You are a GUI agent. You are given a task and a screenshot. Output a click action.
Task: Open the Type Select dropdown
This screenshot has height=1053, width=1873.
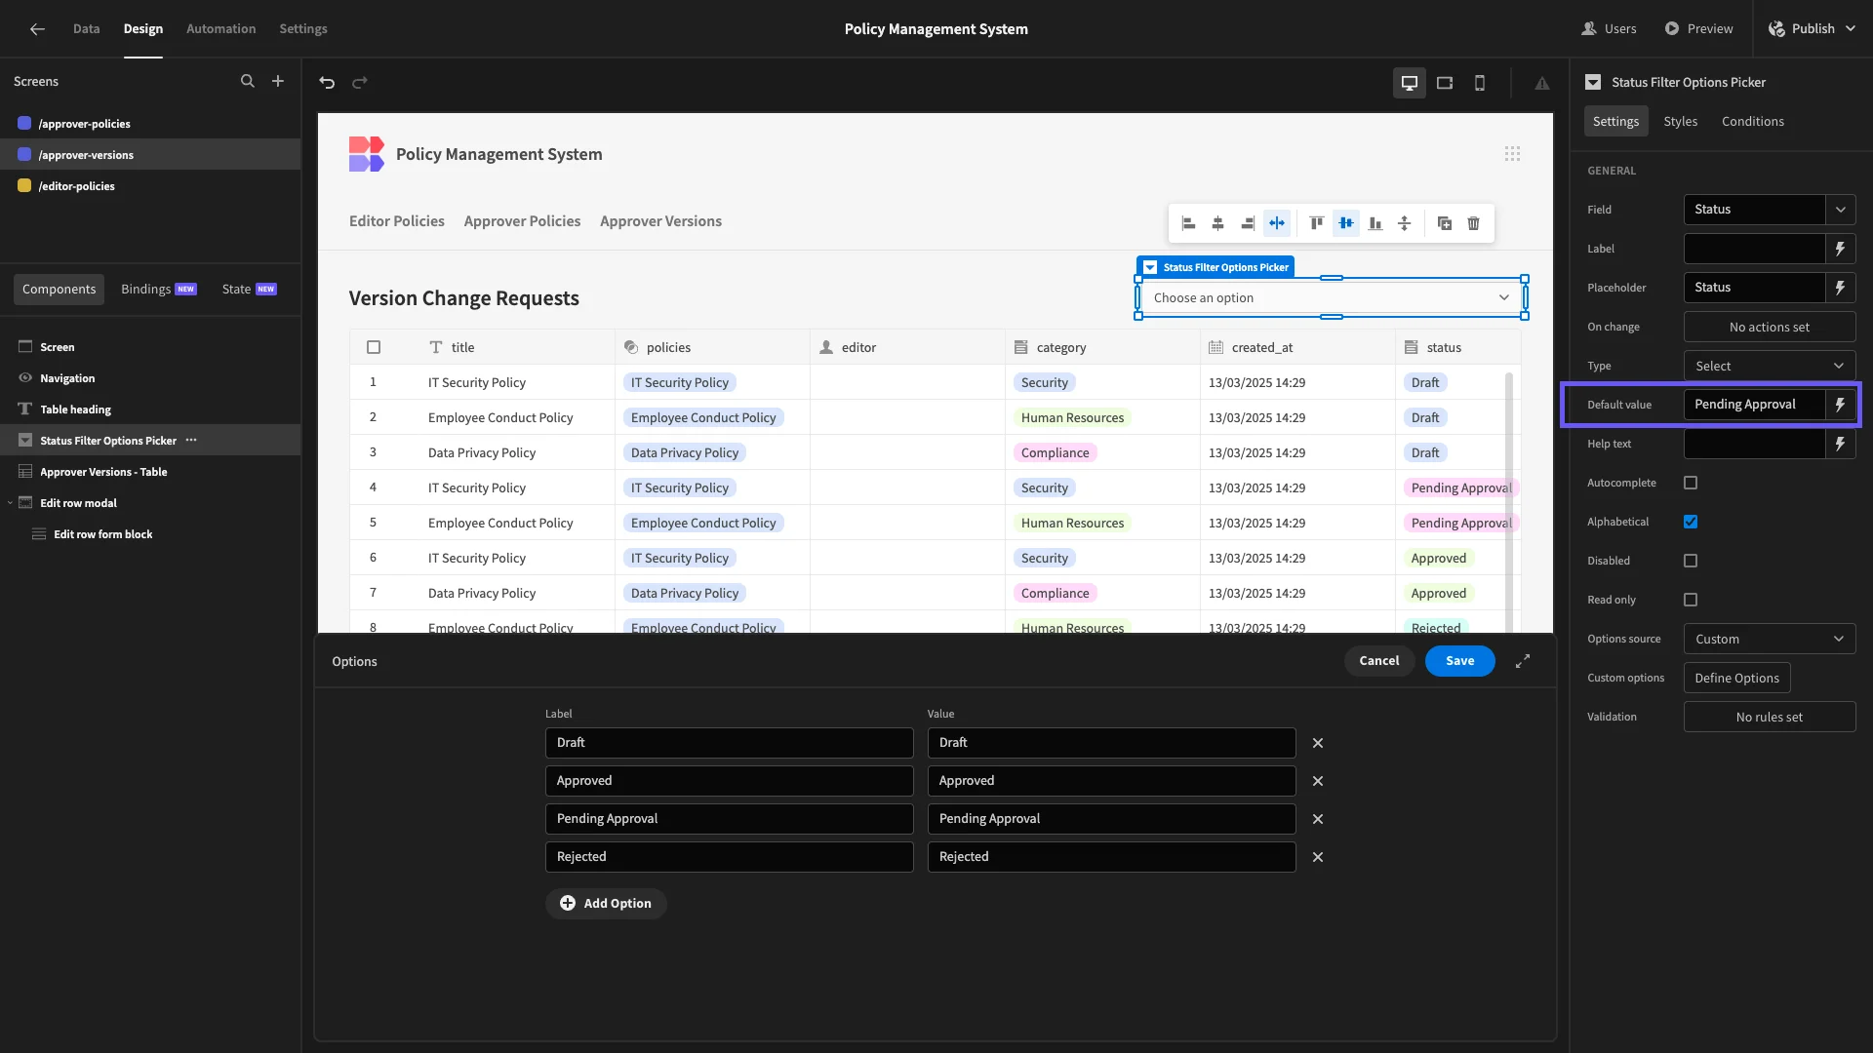(1770, 366)
